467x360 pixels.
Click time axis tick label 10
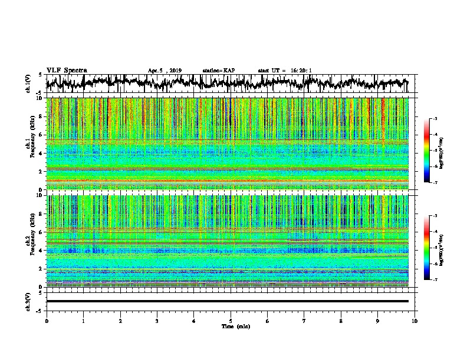click(x=415, y=321)
